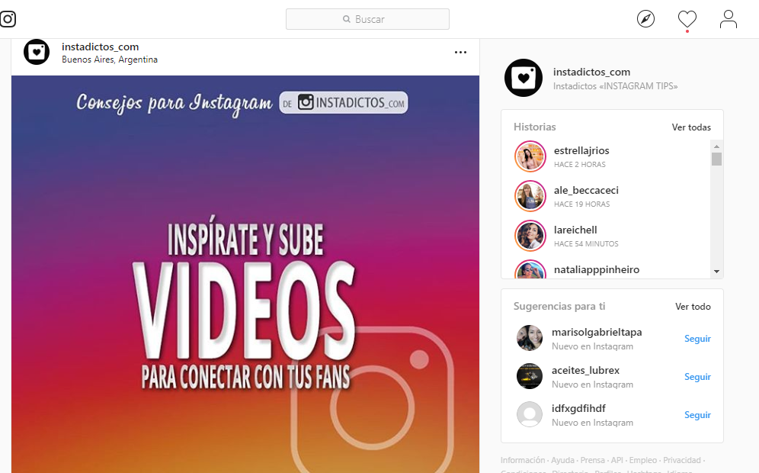The image size is (759, 473).
Task: Open the post's three-dot options menu
Action: click(460, 53)
